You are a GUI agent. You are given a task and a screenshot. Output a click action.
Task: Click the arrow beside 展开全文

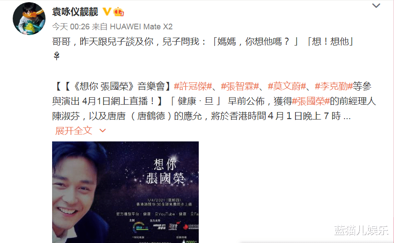pos(102,130)
